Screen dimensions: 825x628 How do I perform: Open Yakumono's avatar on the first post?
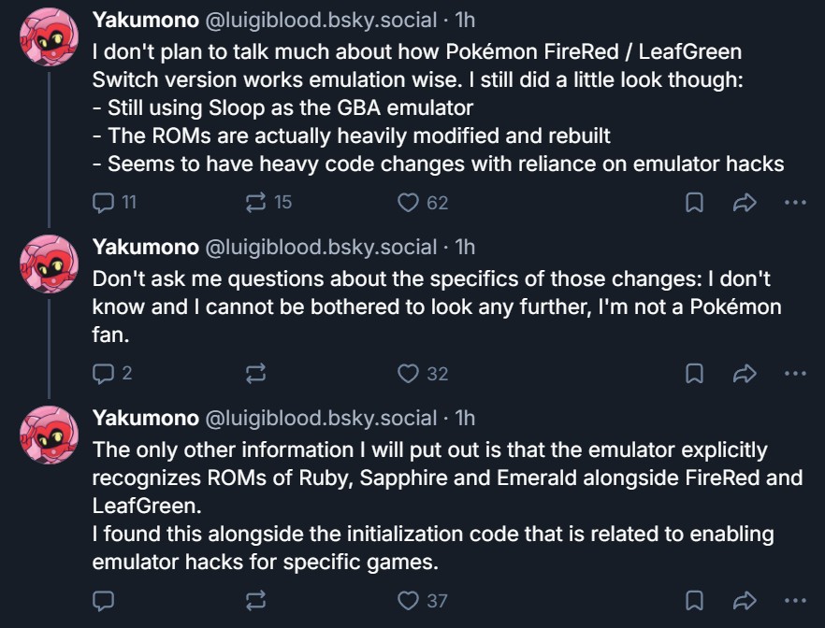pos(49,36)
